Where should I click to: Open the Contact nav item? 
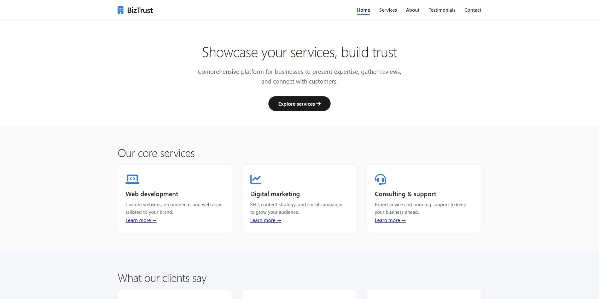coord(473,10)
